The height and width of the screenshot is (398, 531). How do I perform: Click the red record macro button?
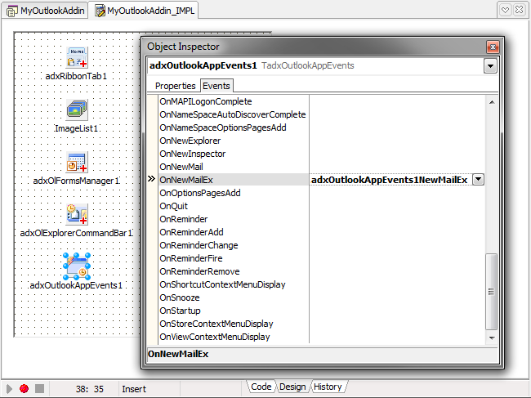coord(24,388)
